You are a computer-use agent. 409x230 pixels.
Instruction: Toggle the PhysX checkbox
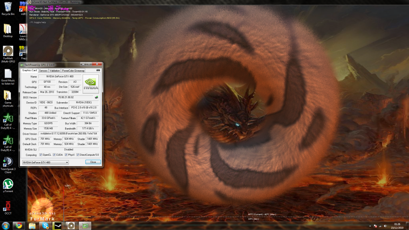[66, 155]
